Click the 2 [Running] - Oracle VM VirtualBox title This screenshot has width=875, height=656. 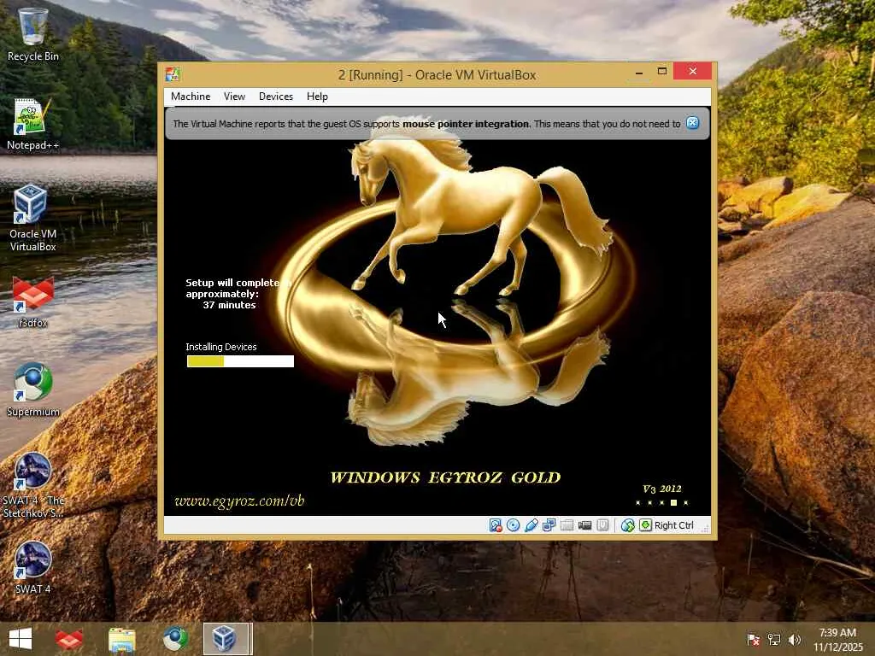[437, 75]
